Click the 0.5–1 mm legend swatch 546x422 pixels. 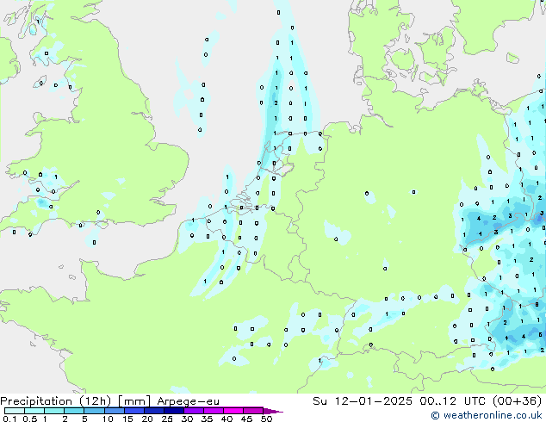tap(34, 411)
